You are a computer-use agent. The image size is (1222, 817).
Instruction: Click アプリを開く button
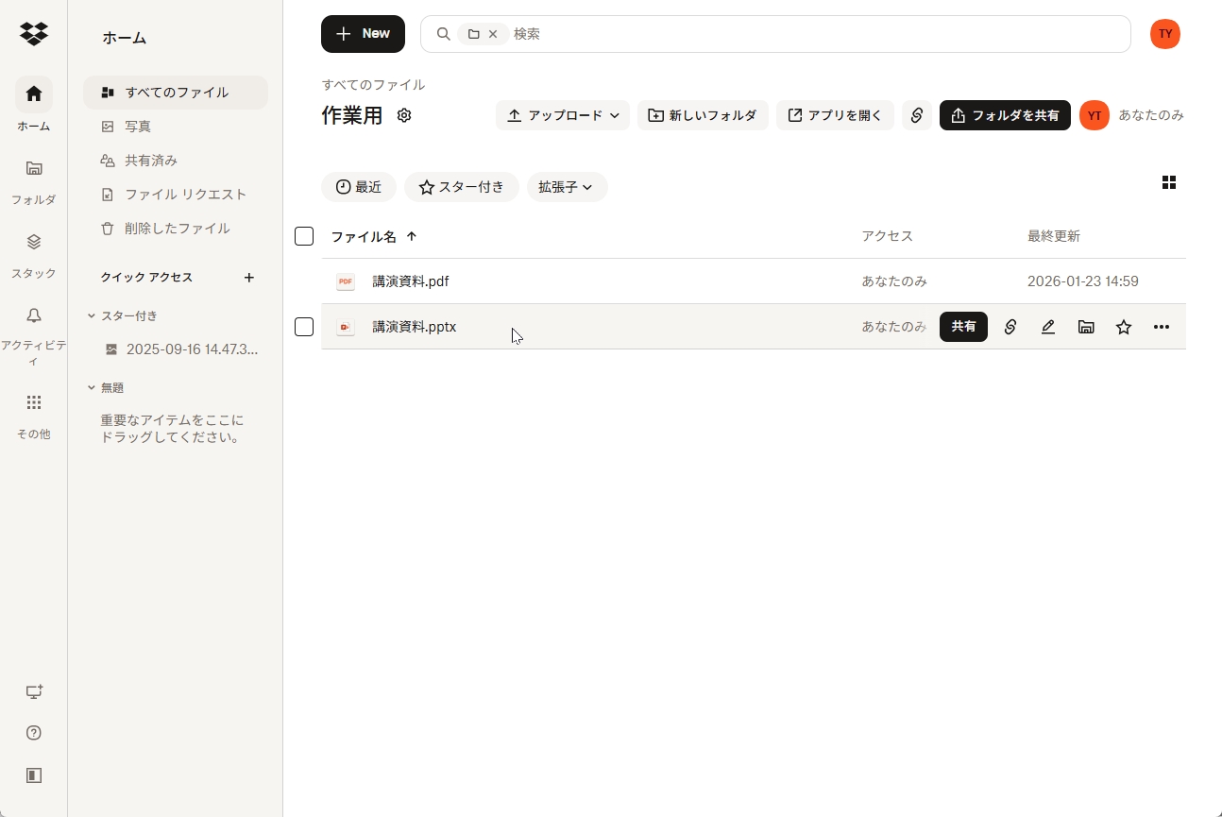point(835,115)
